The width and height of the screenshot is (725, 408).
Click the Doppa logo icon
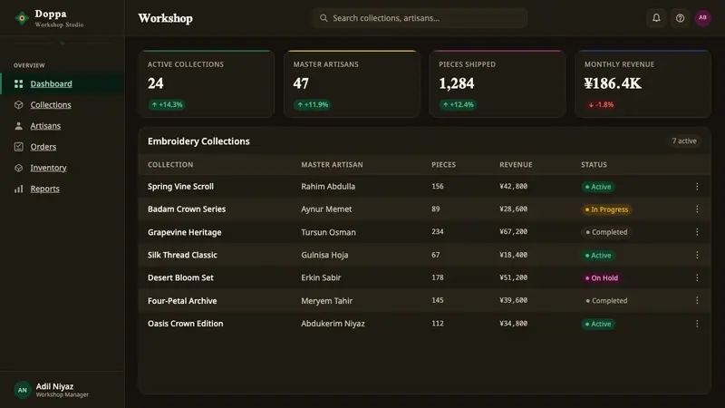point(22,18)
